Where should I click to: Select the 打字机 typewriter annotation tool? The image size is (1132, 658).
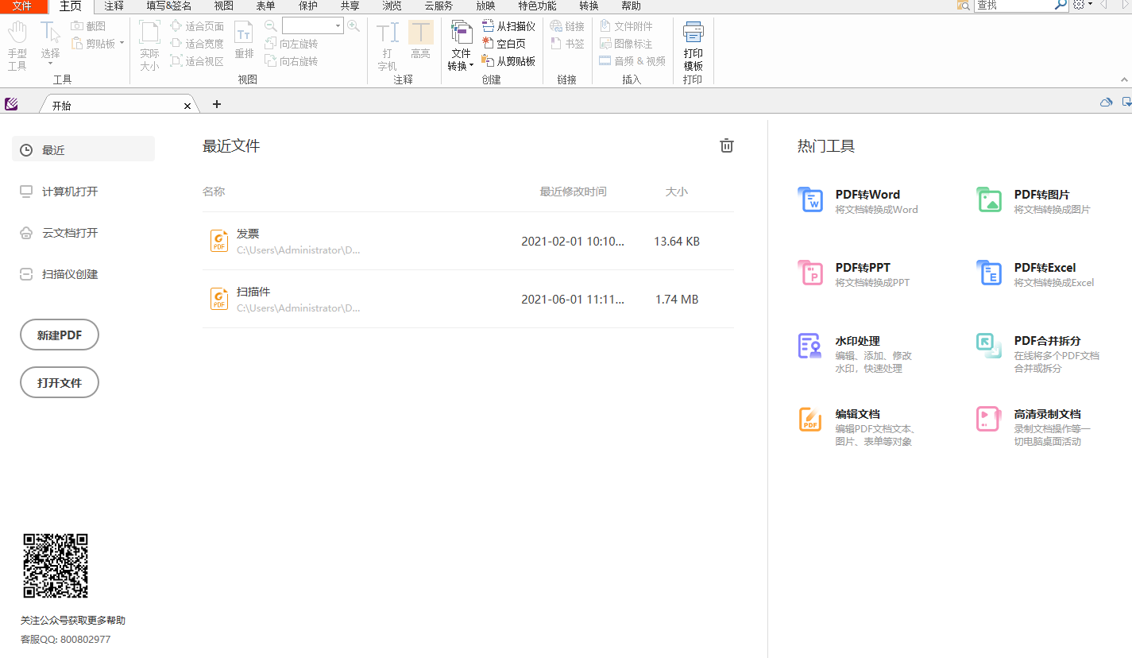tap(387, 44)
